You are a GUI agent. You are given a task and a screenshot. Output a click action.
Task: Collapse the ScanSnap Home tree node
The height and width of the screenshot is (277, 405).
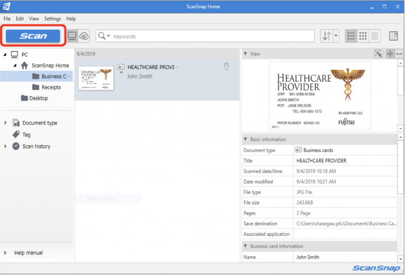click(x=15, y=65)
